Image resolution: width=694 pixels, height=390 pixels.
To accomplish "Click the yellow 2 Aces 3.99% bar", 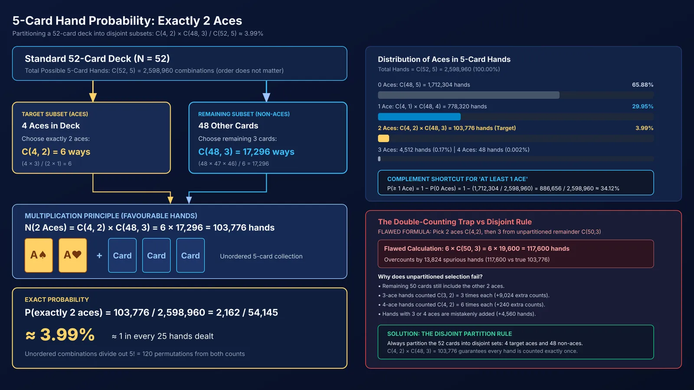I will (x=383, y=138).
